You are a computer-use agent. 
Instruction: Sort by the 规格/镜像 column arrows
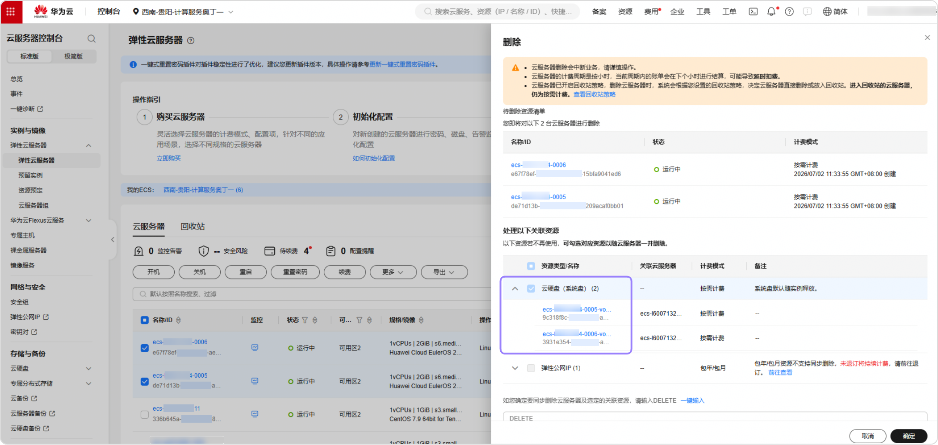click(x=421, y=320)
